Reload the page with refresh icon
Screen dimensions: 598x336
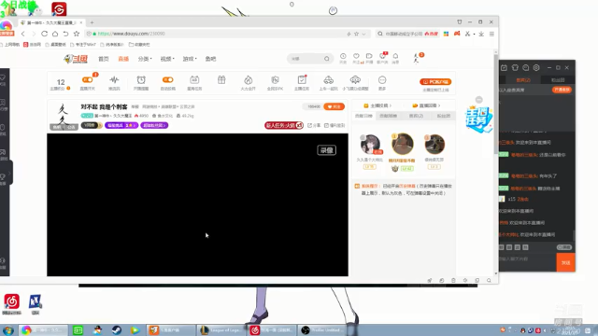(44, 34)
